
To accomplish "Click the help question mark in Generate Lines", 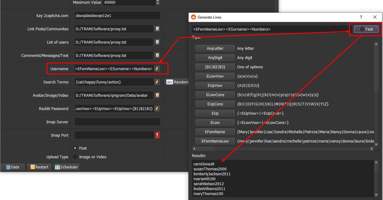I will click(361, 17).
